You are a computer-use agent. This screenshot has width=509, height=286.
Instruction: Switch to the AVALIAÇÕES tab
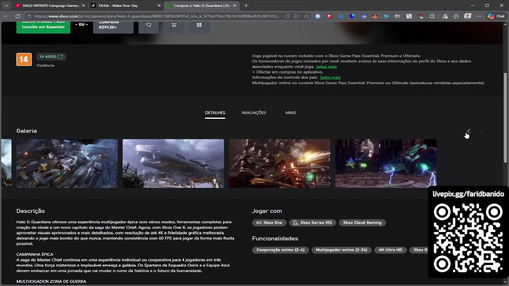[254, 113]
